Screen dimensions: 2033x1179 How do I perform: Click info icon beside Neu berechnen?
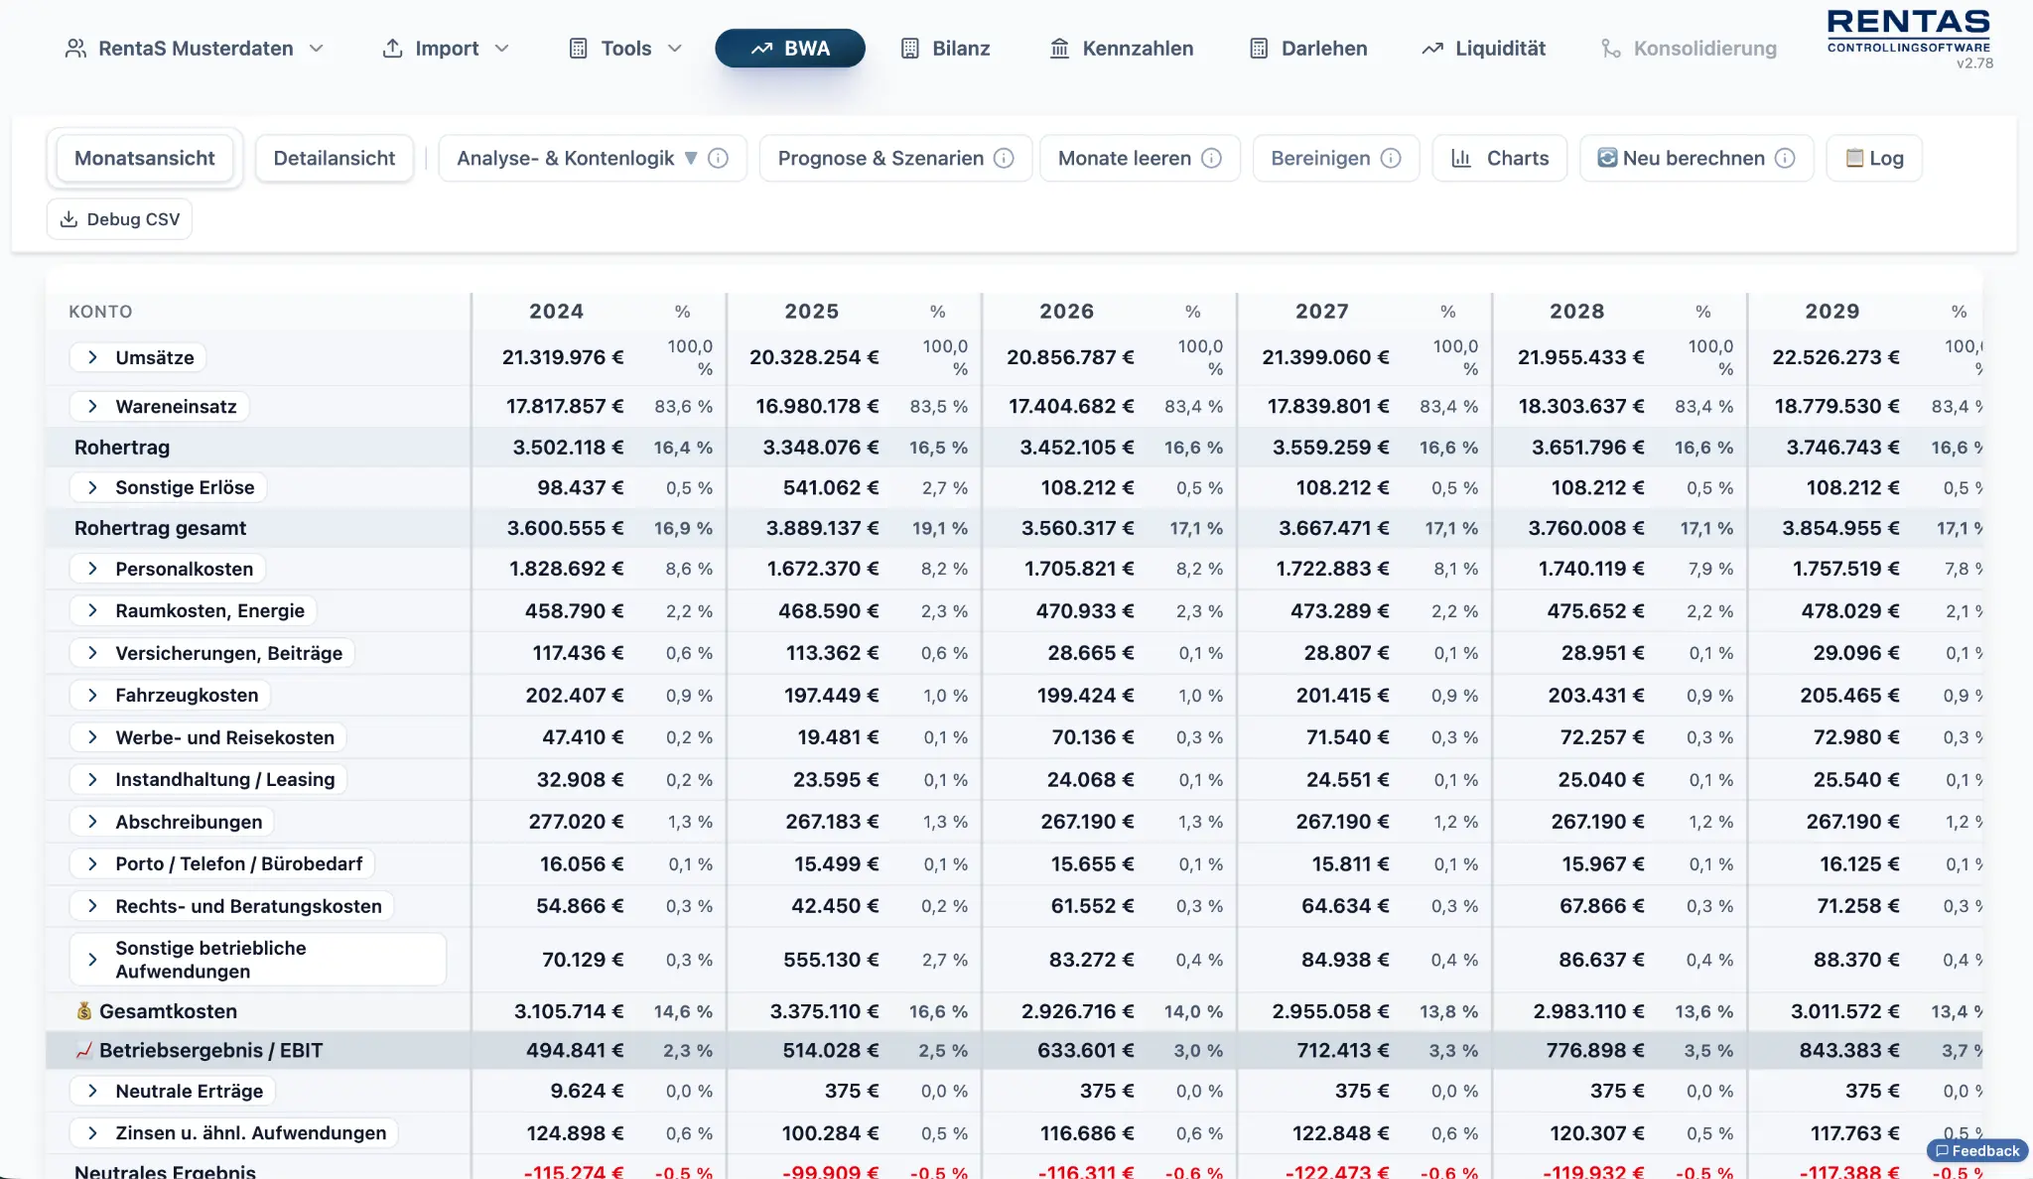(1785, 159)
